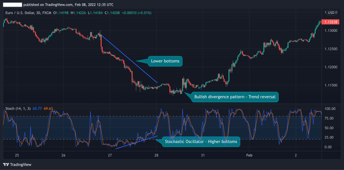
Task: Click the date label 28 on time axis
Action: (x=157, y=156)
